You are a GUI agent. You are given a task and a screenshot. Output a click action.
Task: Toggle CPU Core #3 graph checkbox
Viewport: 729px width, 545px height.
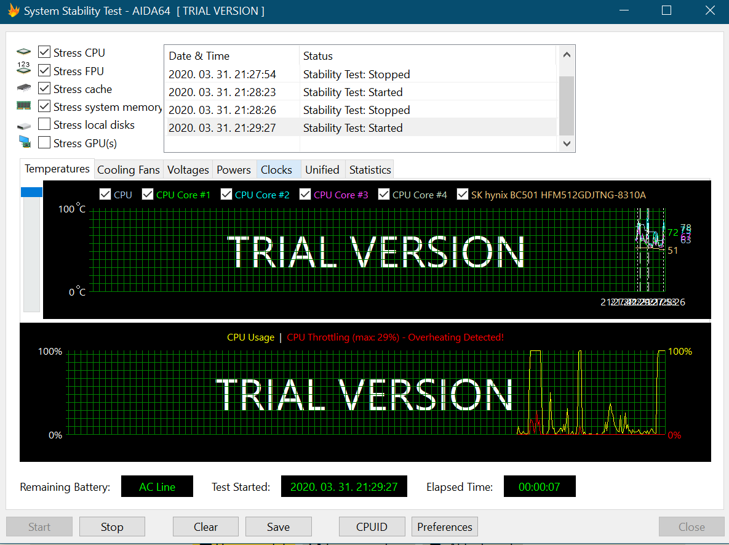pos(305,194)
